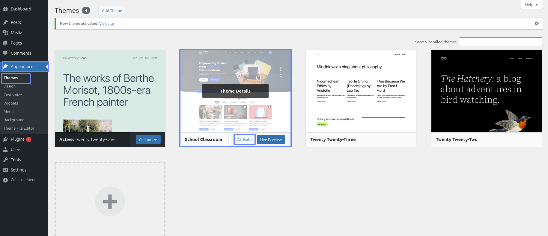
Task: Click the Tools wrench icon
Action: point(5,160)
